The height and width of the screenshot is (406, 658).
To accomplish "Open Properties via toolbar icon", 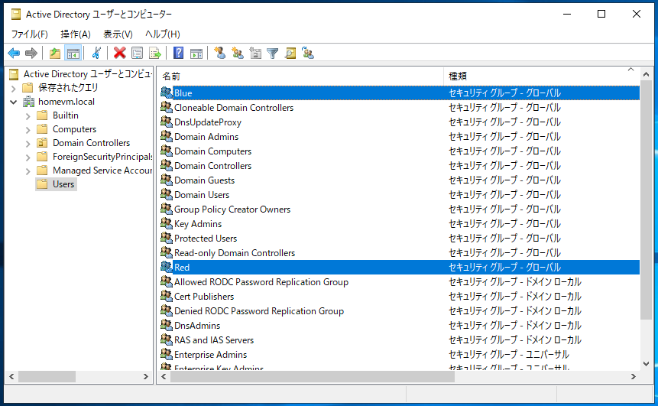I will pos(138,53).
